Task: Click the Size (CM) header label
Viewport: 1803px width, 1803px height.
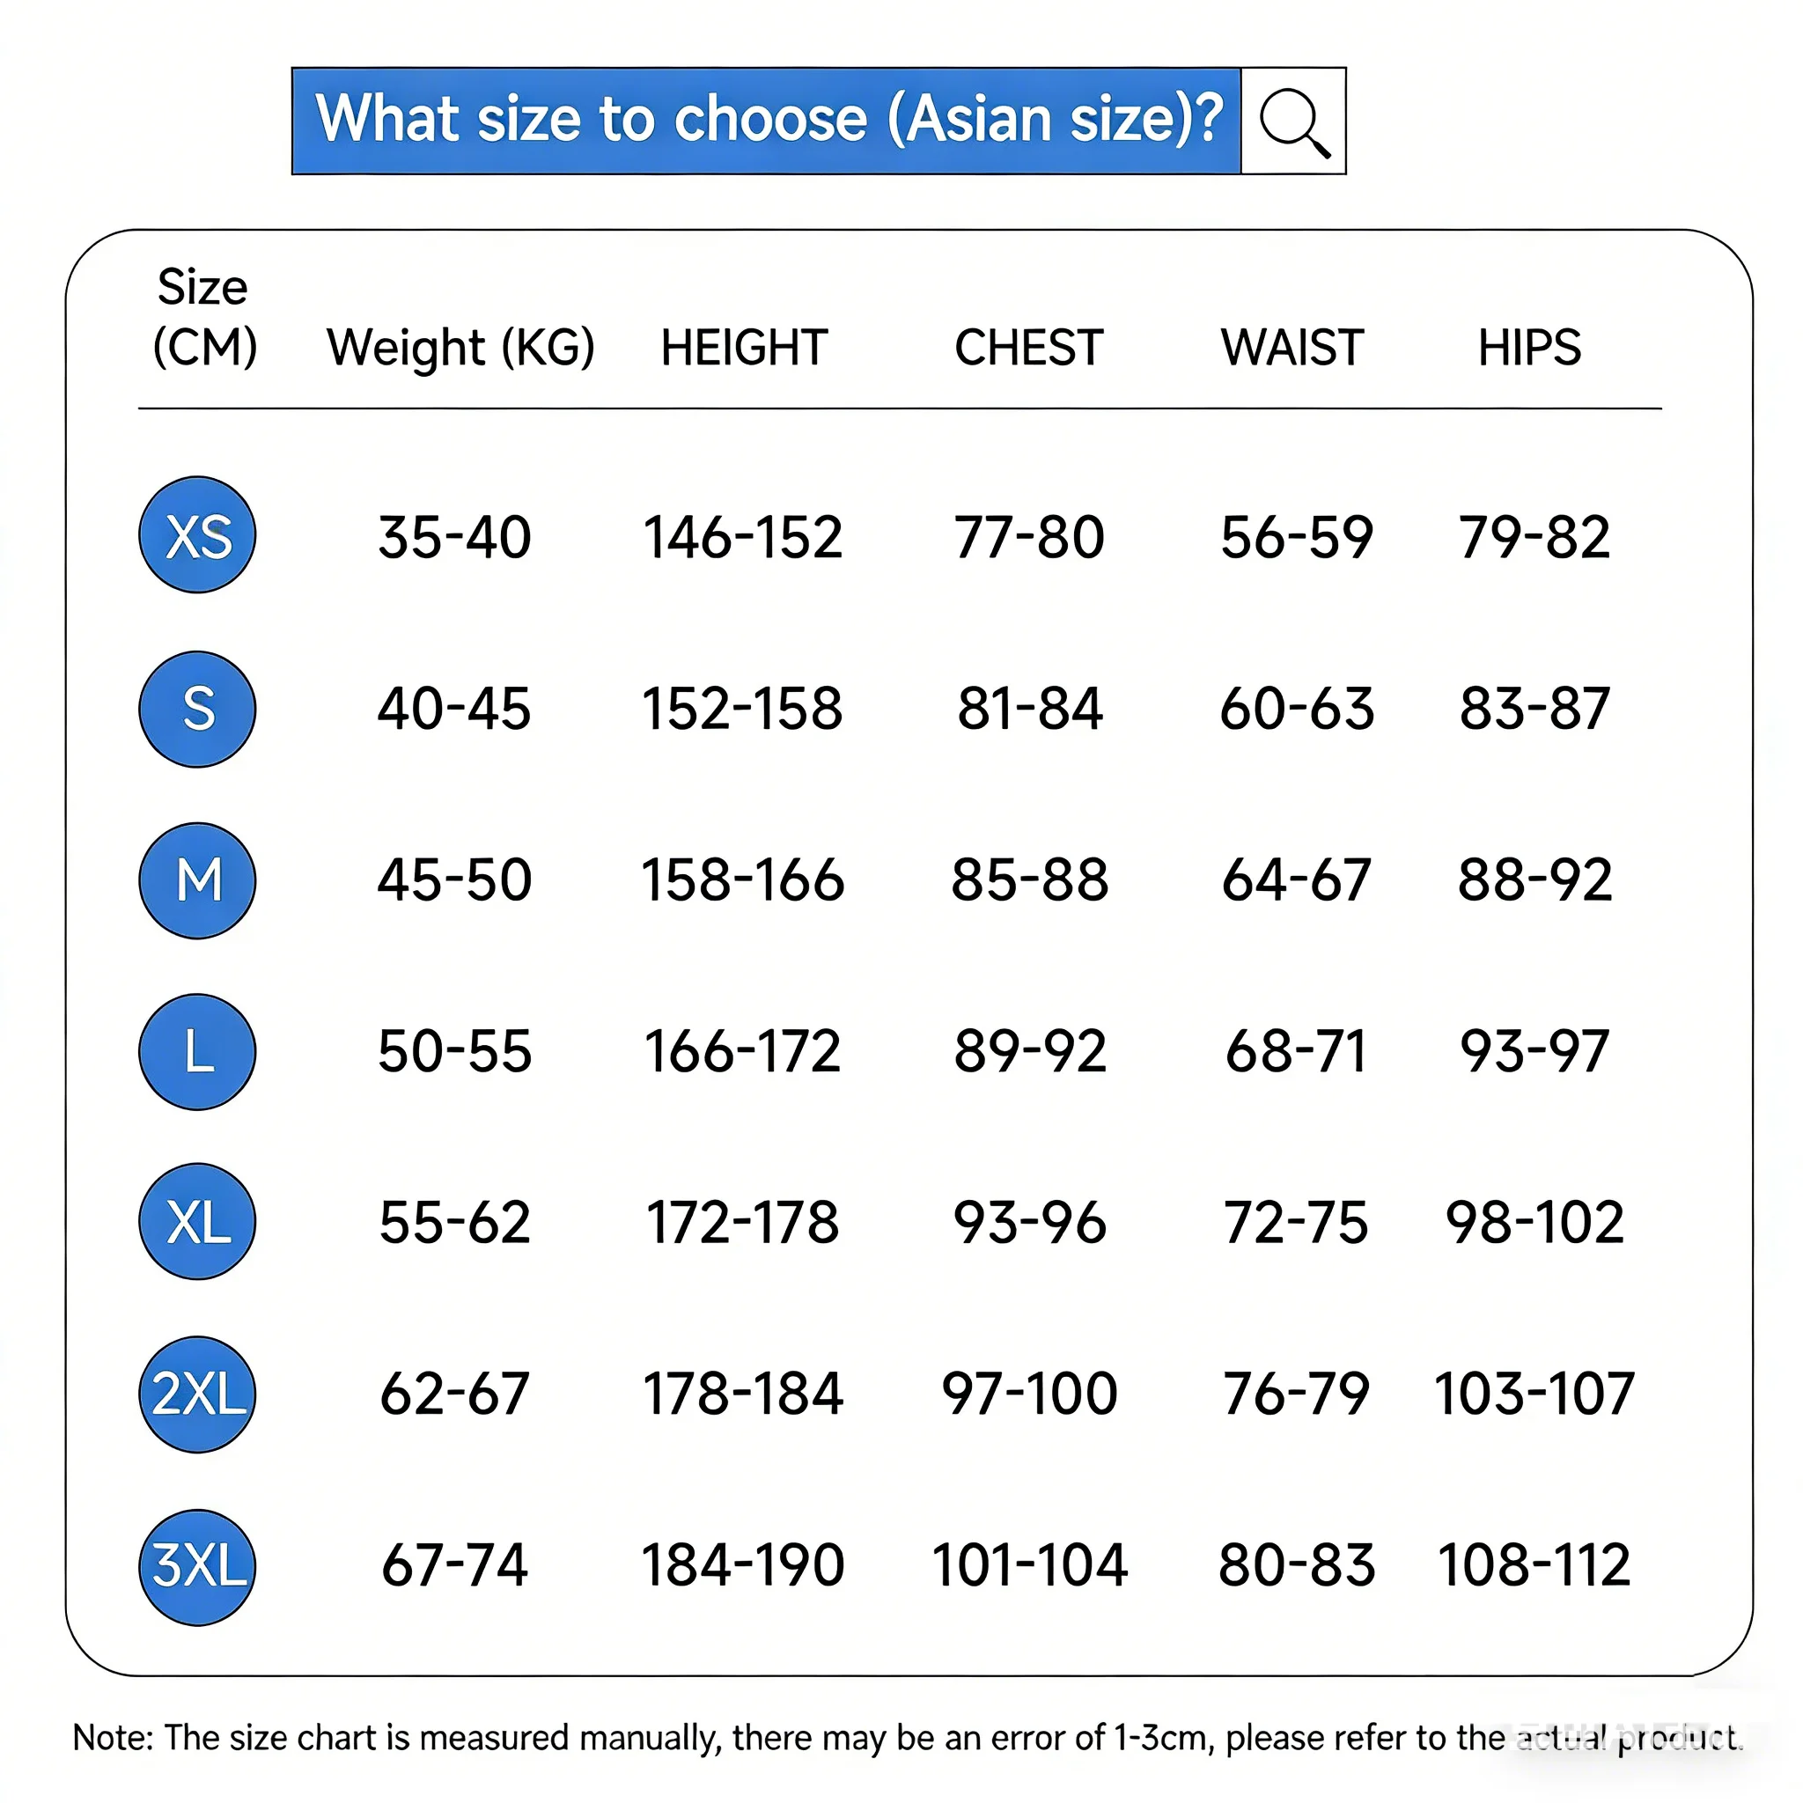Action: tap(203, 317)
